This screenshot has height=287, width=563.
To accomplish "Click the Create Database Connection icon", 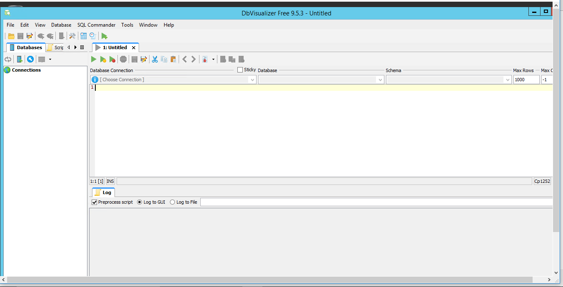I will click(20, 60).
